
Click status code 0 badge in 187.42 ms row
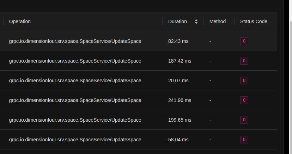tap(244, 61)
